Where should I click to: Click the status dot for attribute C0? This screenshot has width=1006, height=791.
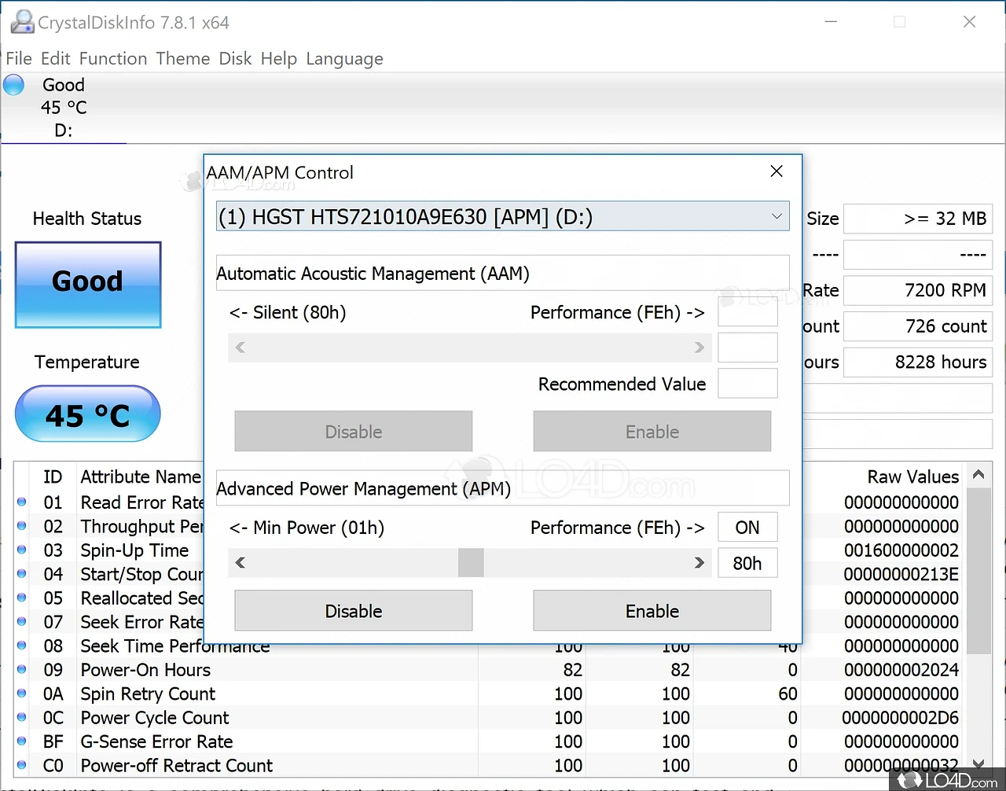(x=22, y=765)
